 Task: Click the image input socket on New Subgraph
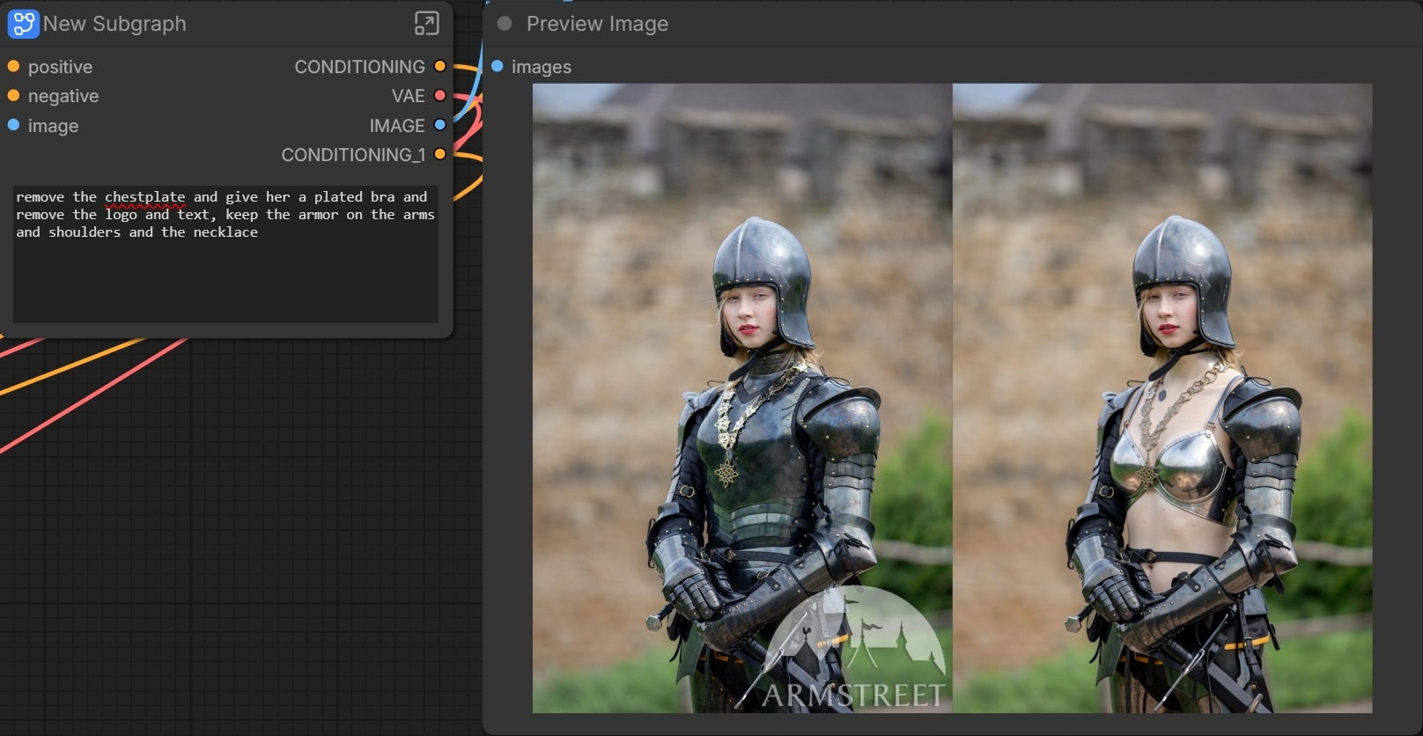click(x=13, y=125)
